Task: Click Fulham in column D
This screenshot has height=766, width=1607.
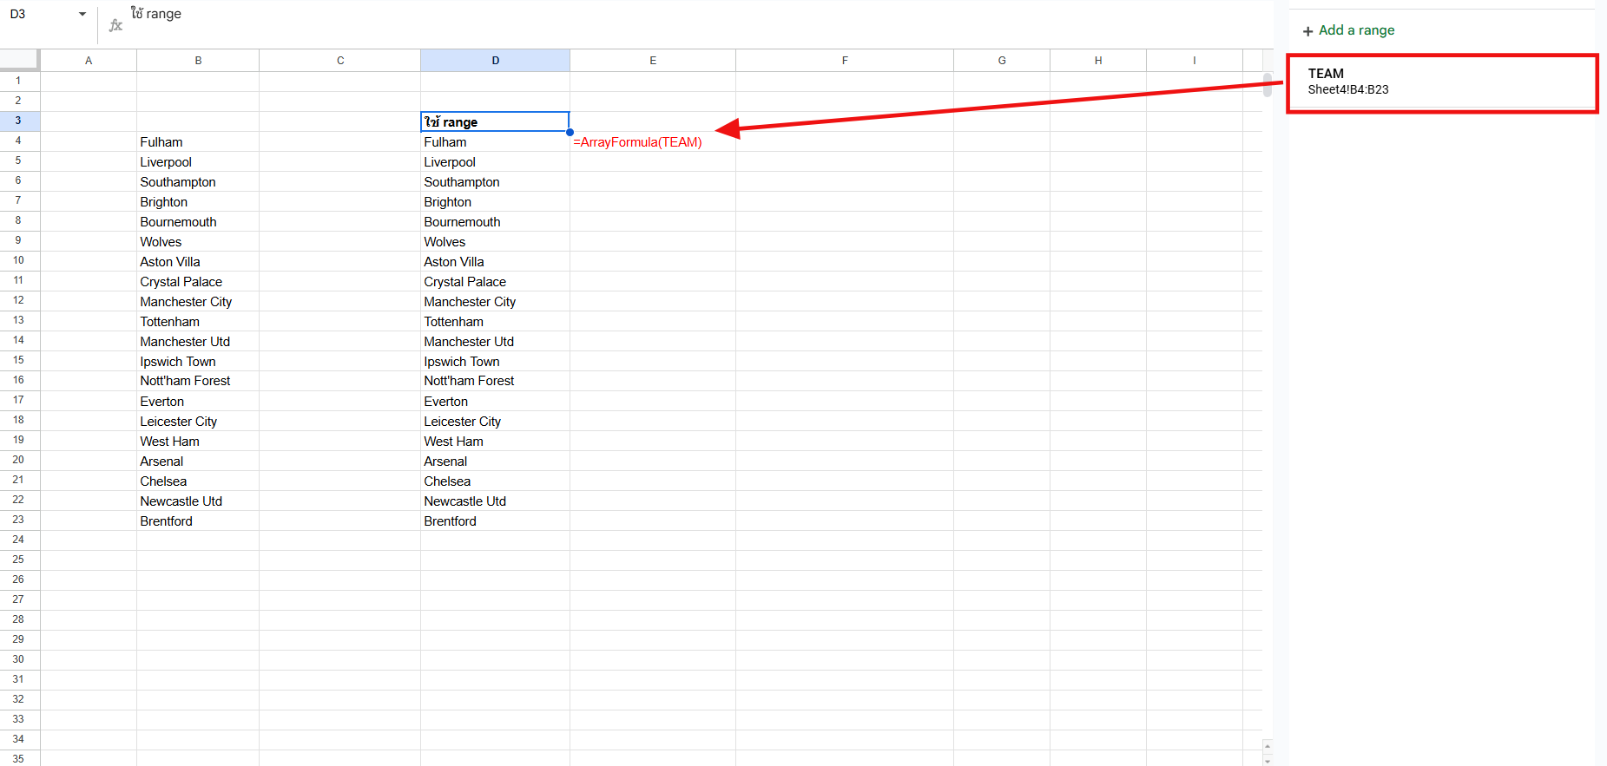Action: (495, 142)
